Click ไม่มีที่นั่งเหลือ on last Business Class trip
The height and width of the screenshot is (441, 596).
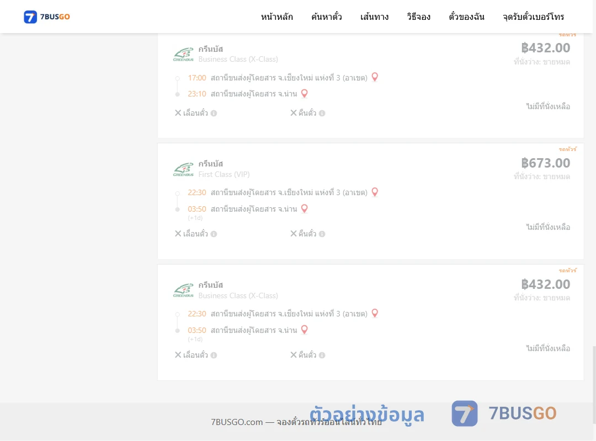pyautogui.click(x=548, y=348)
